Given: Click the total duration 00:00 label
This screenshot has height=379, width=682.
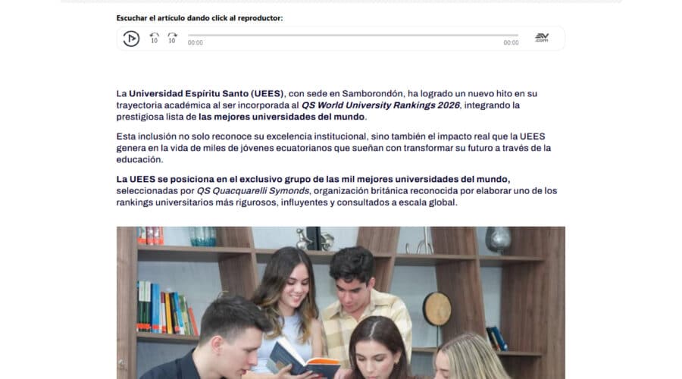Looking at the screenshot, I should point(511,42).
